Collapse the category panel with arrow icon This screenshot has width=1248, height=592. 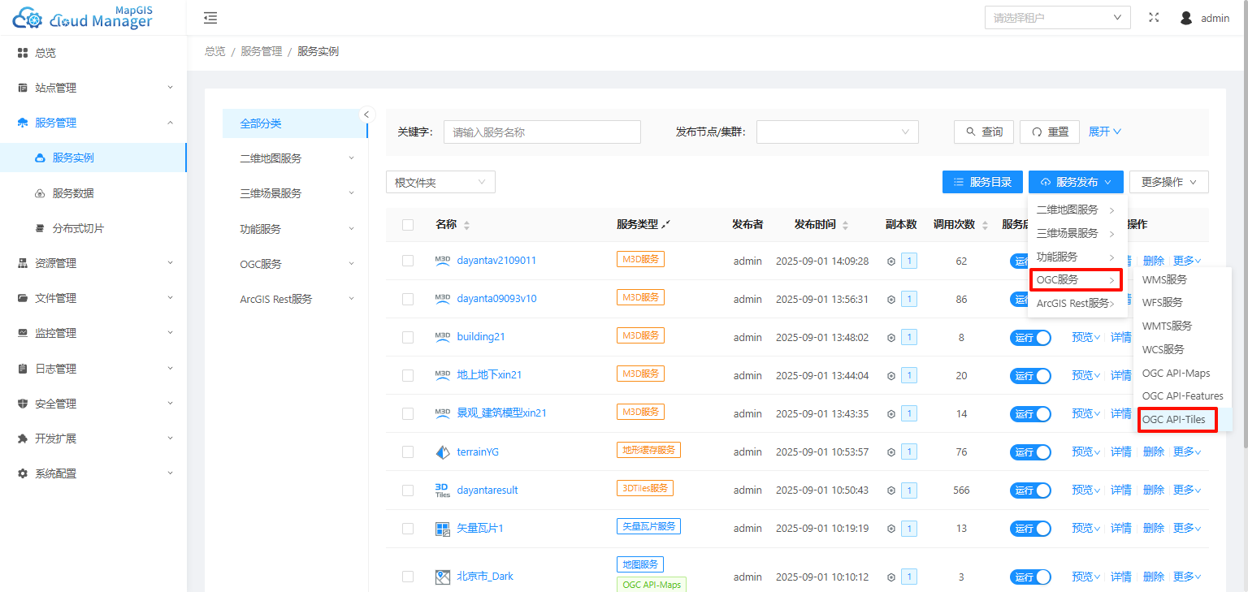[366, 115]
